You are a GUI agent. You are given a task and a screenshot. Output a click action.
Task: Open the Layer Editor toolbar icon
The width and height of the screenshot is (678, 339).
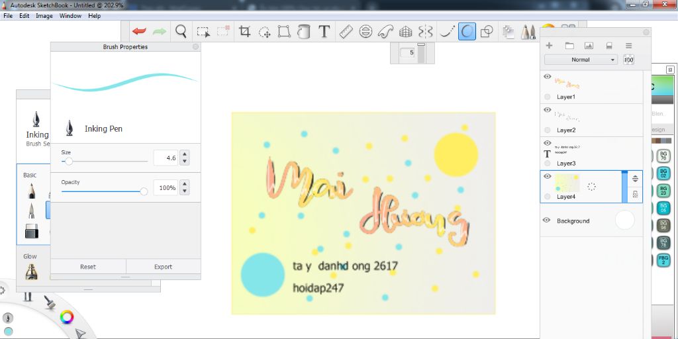(x=508, y=32)
